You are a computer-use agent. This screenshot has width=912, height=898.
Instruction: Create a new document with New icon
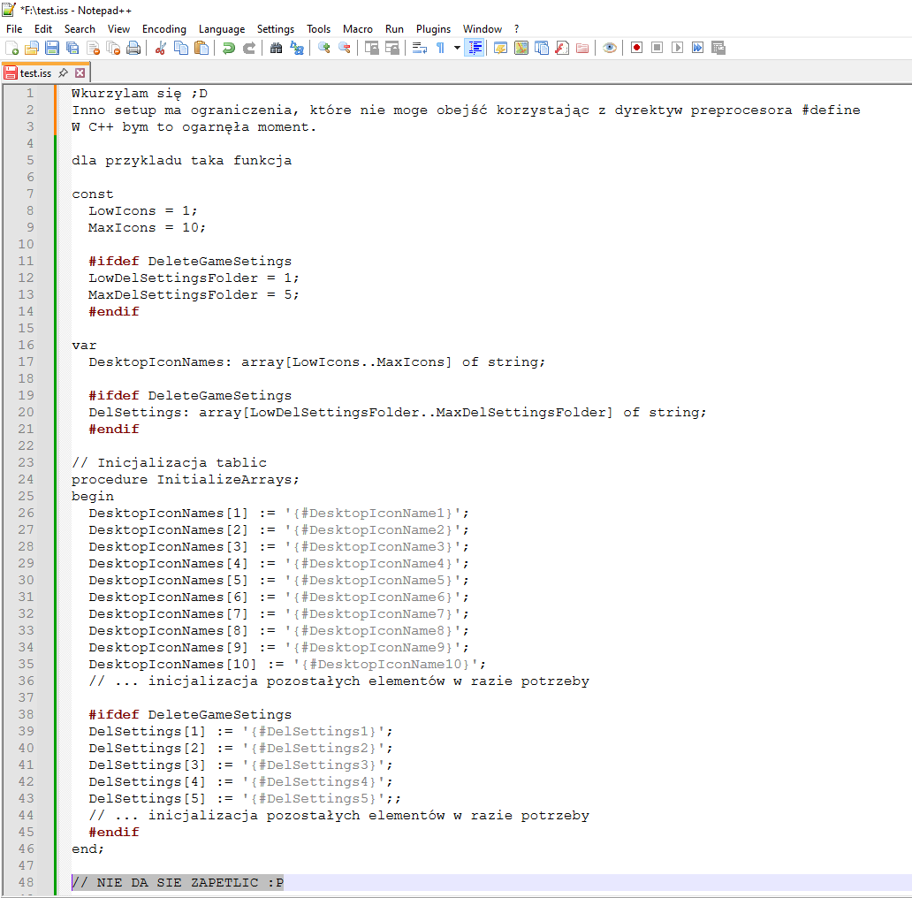[x=11, y=48]
